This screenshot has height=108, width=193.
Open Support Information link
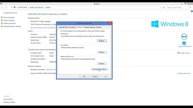[185, 46]
